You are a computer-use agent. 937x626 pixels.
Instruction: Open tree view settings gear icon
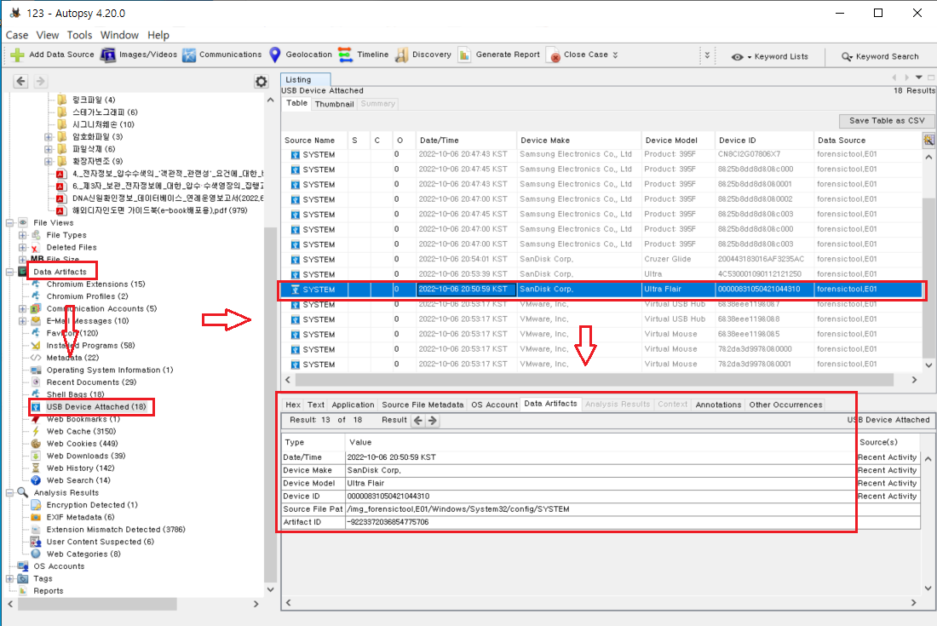point(262,81)
